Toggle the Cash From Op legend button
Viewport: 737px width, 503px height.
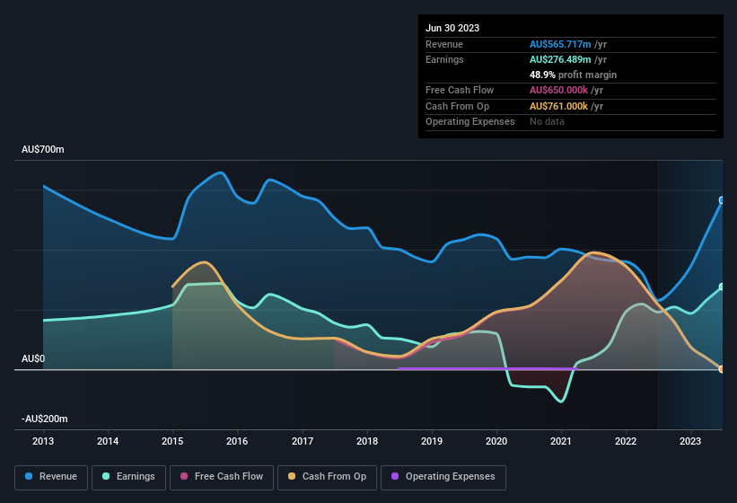point(327,477)
